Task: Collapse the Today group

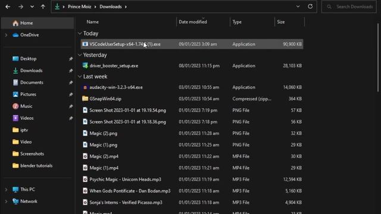Action: tap(80, 33)
